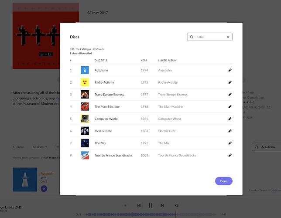
Task: Click the LINKED ALBUM column header
Action: click(167, 60)
